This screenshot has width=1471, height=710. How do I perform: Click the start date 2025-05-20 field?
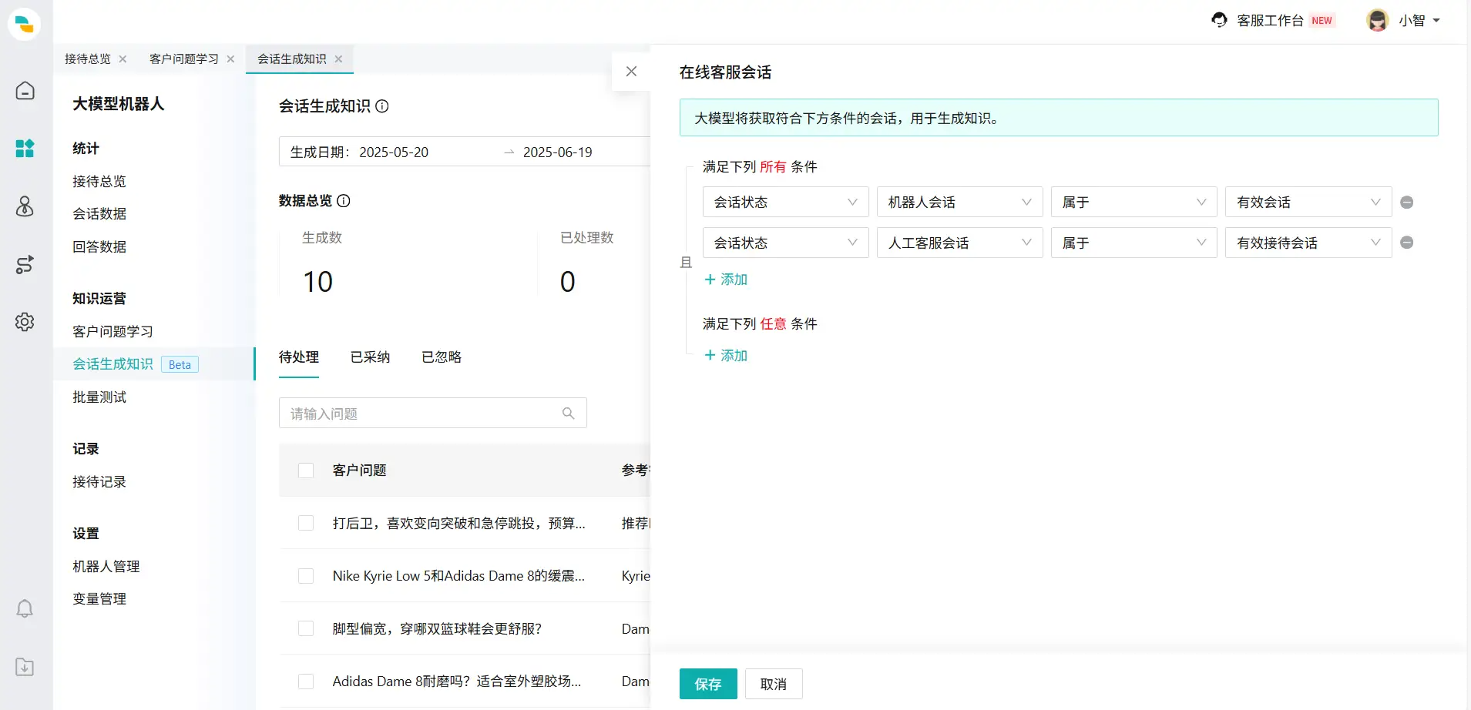pyautogui.click(x=394, y=152)
